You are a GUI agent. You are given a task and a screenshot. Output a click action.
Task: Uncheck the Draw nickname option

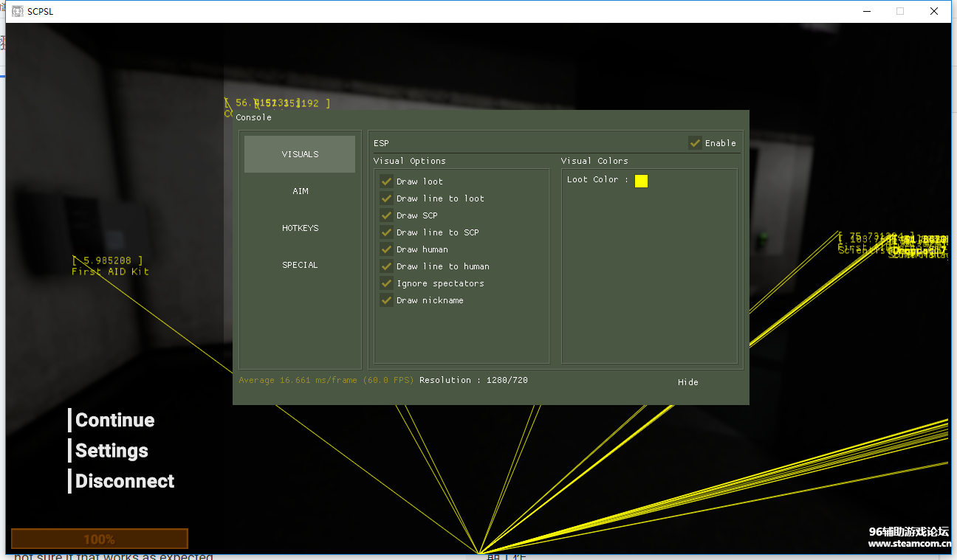[386, 300]
